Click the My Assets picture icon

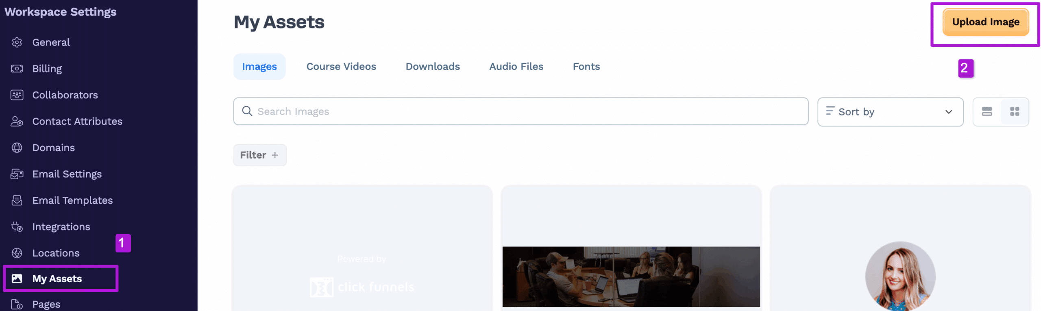tap(17, 278)
